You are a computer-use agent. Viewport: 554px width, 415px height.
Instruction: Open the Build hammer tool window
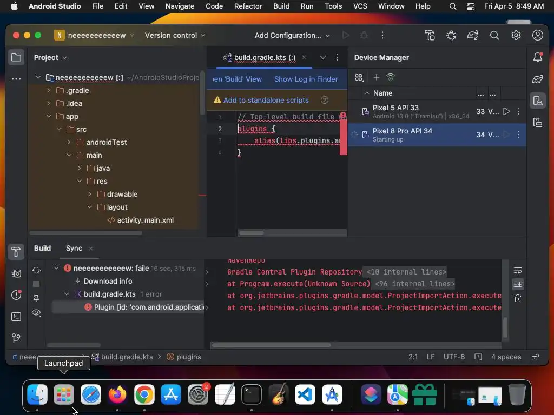(16, 252)
